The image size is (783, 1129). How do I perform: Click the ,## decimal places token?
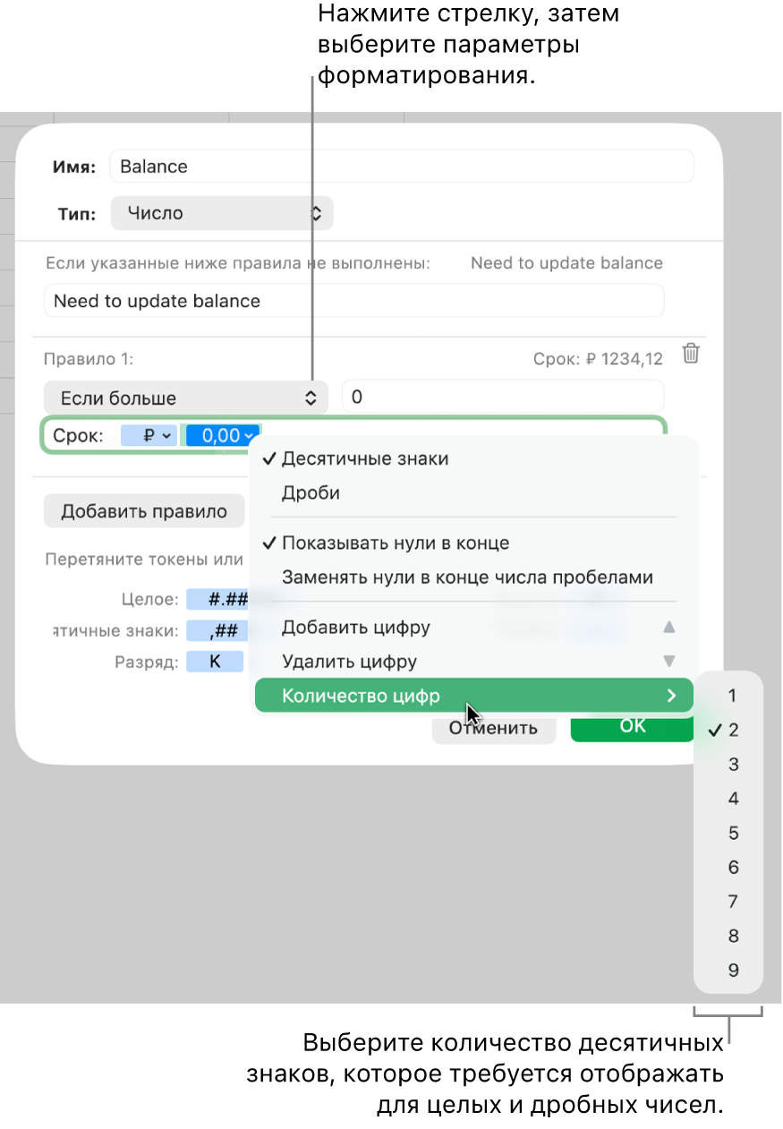pos(217,630)
